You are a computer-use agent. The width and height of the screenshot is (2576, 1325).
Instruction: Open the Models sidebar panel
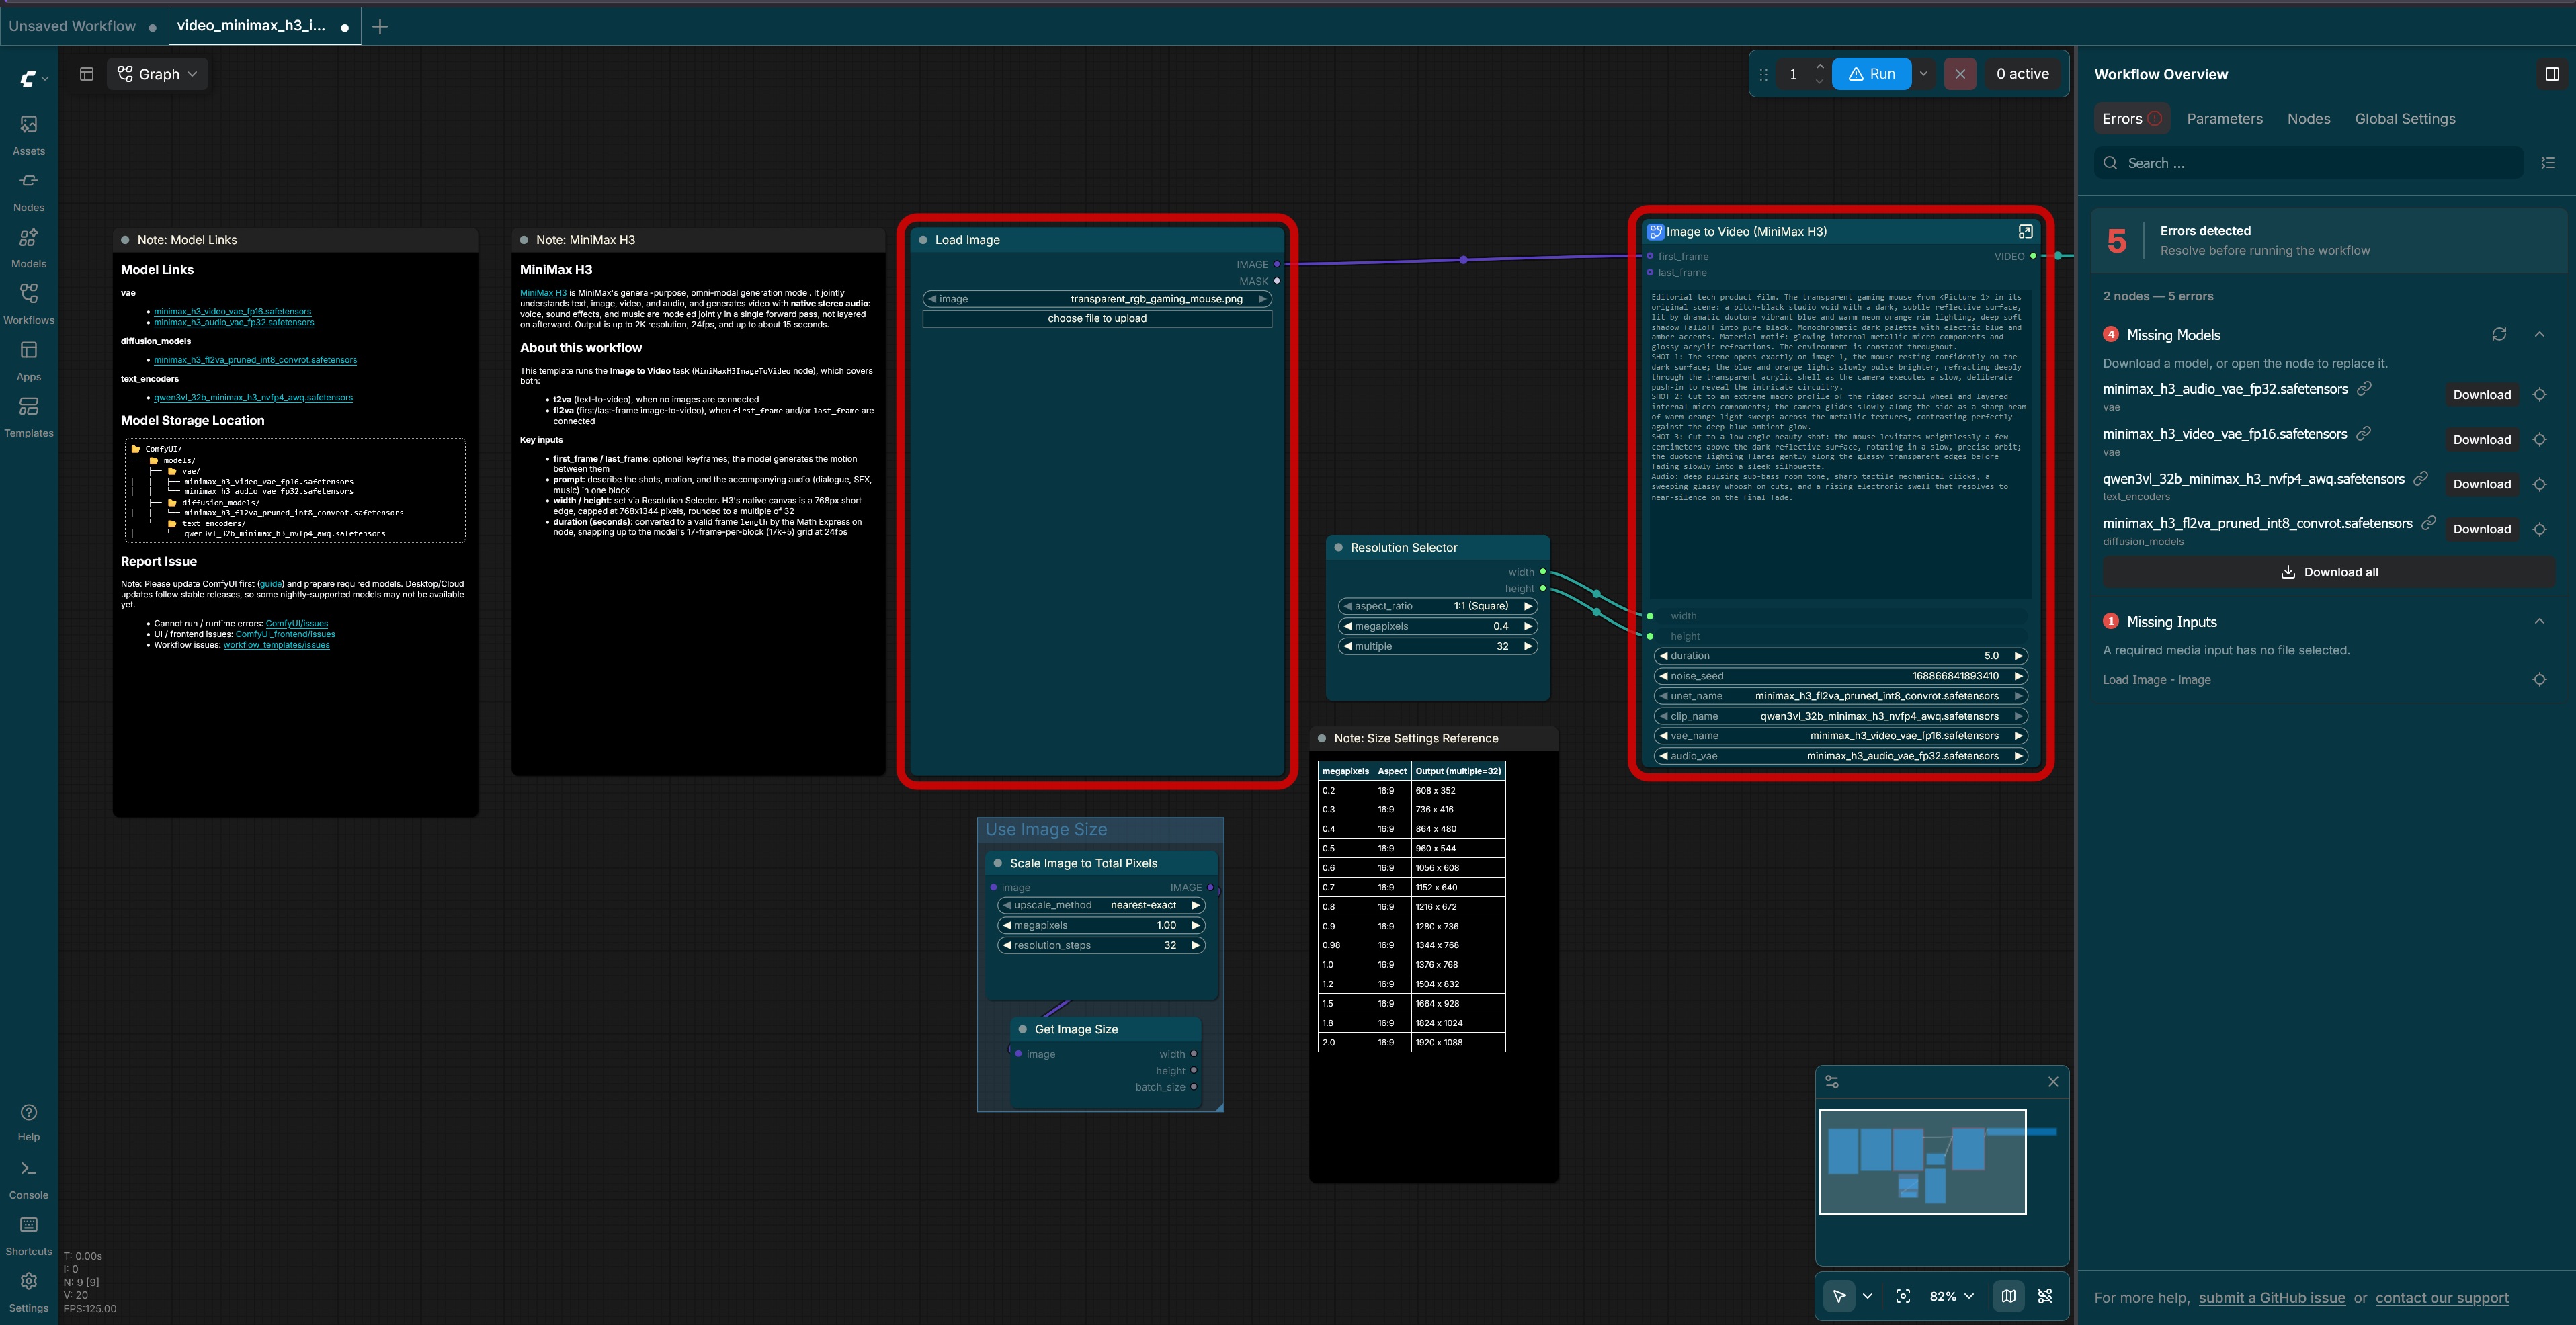(29, 247)
